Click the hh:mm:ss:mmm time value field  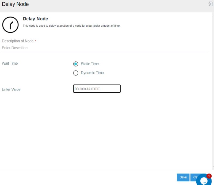[97, 88]
